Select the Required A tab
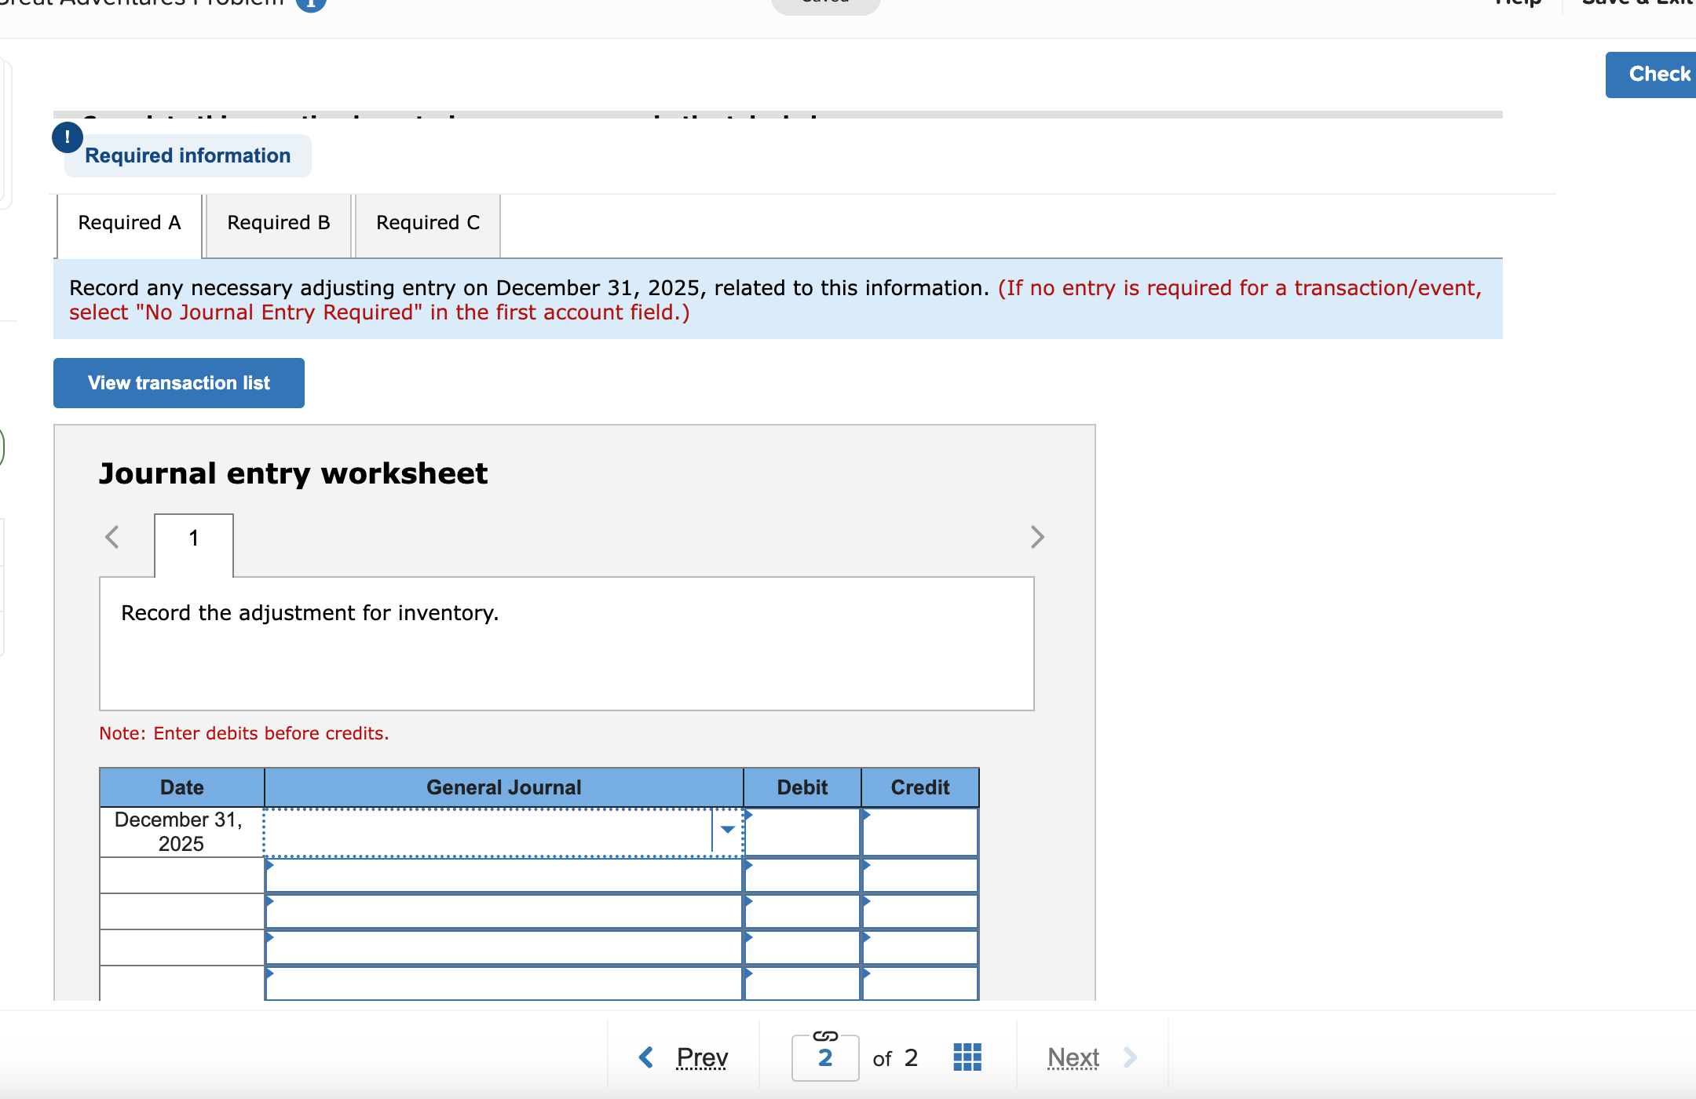Viewport: 1696px width, 1099px height. [x=130, y=223]
